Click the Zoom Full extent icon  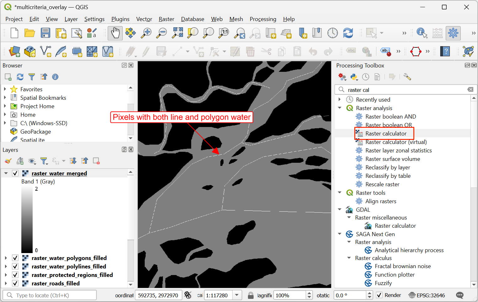tap(177, 33)
